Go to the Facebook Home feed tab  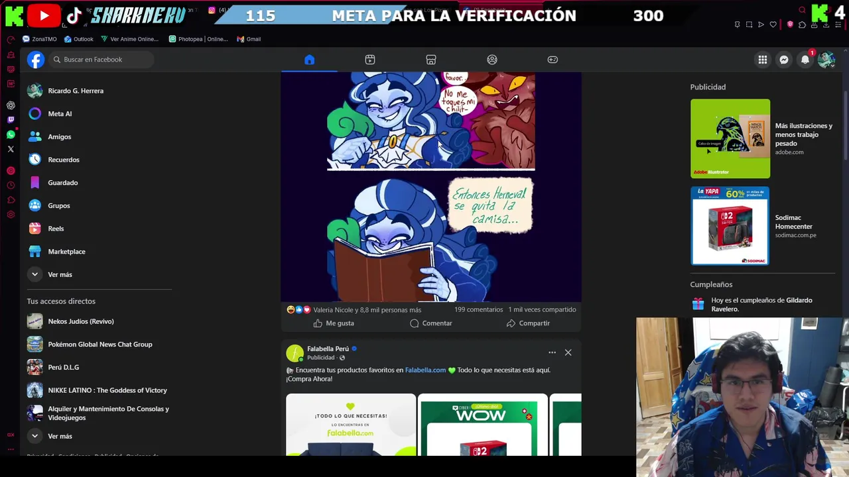click(x=309, y=60)
